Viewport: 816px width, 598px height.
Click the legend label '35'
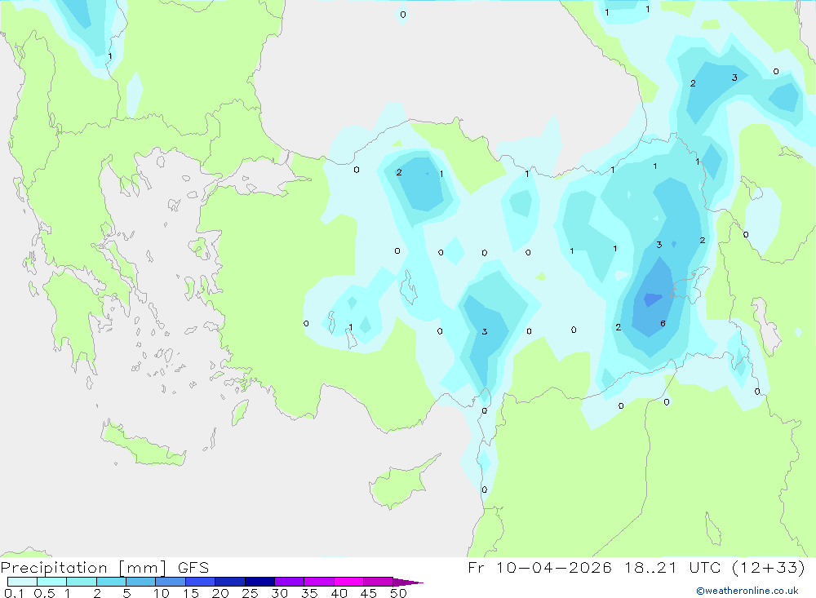click(x=309, y=593)
